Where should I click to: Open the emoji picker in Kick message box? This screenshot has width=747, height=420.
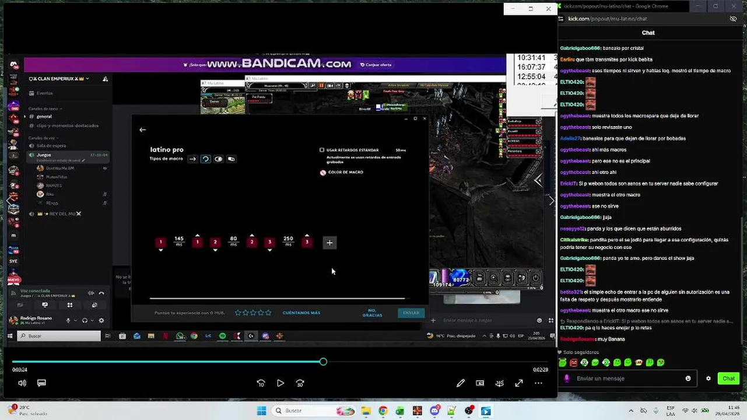tap(688, 379)
